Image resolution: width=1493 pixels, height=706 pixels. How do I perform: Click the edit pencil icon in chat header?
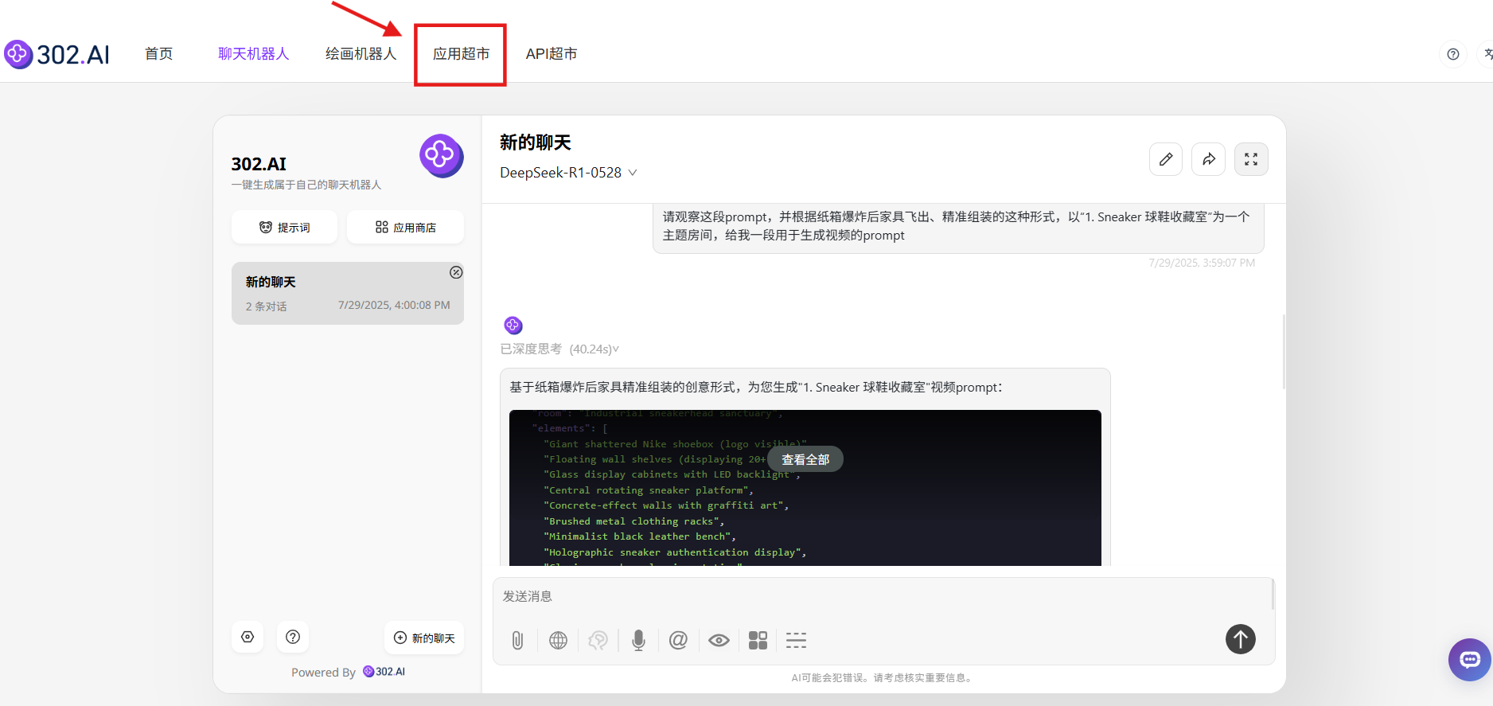click(x=1166, y=159)
